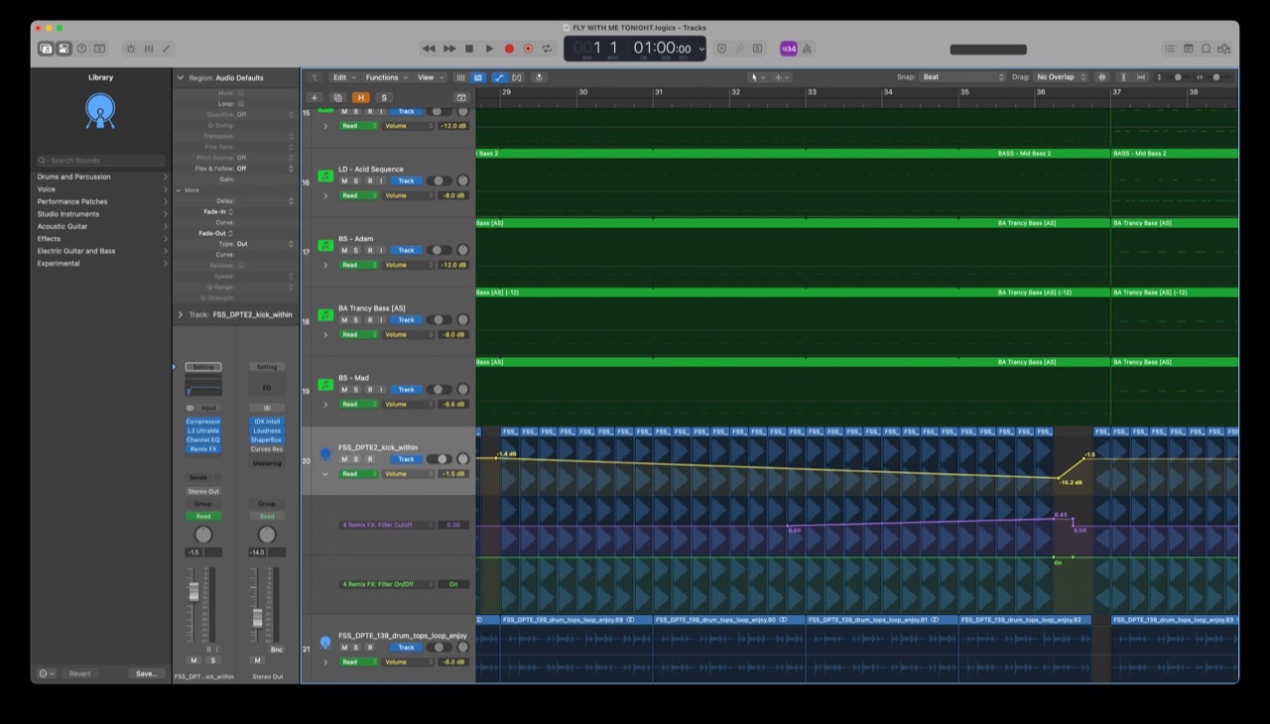Screen dimensions: 1270x724
Task: Open the Drag No Overlap dropdown
Action: click(x=1061, y=77)
